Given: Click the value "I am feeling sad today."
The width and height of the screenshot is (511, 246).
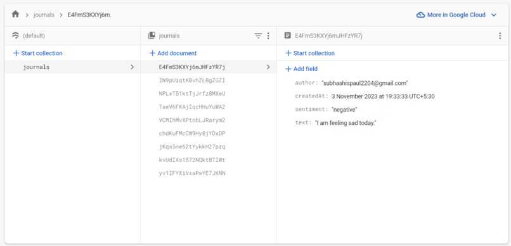Looking at the screenshot, I should [346, 123].
